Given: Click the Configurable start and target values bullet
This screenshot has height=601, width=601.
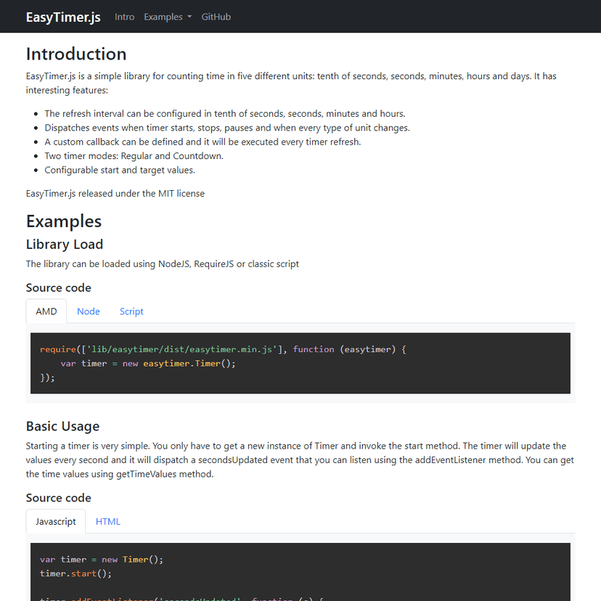Looking at the screenshot, I should click(x=120, y=170).
